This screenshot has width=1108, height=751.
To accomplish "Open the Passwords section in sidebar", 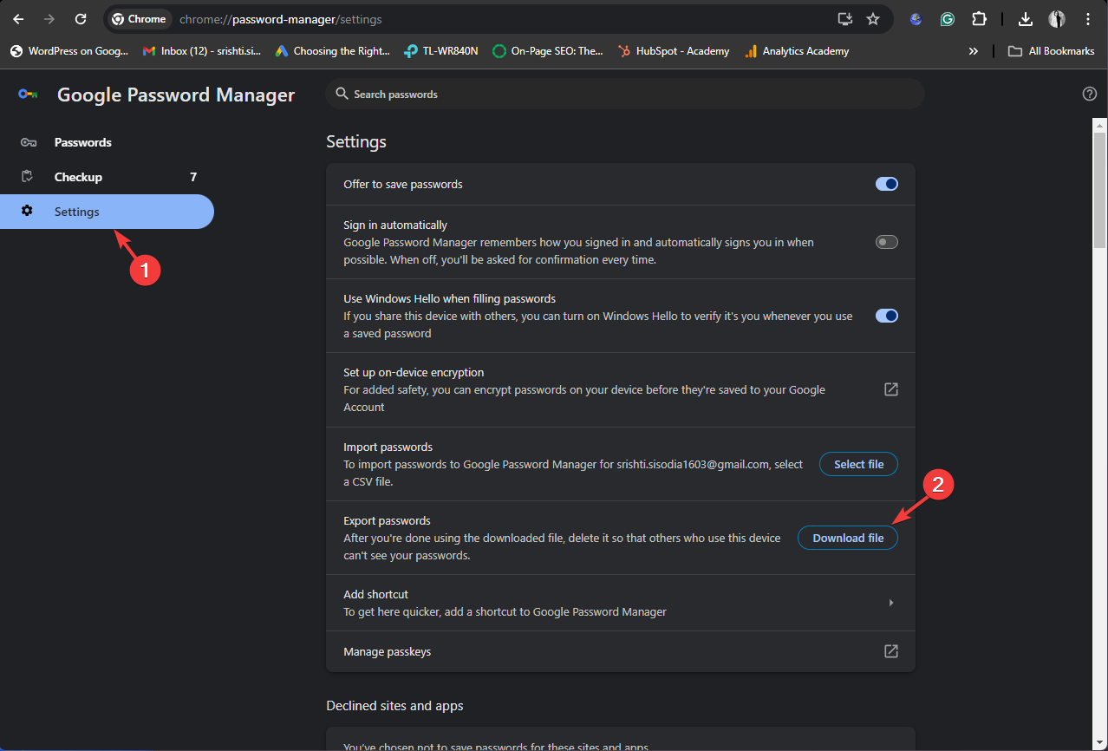I will [x=107, y=142].
